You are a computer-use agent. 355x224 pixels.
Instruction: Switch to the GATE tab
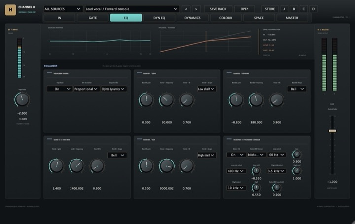(x=93, y=18)
